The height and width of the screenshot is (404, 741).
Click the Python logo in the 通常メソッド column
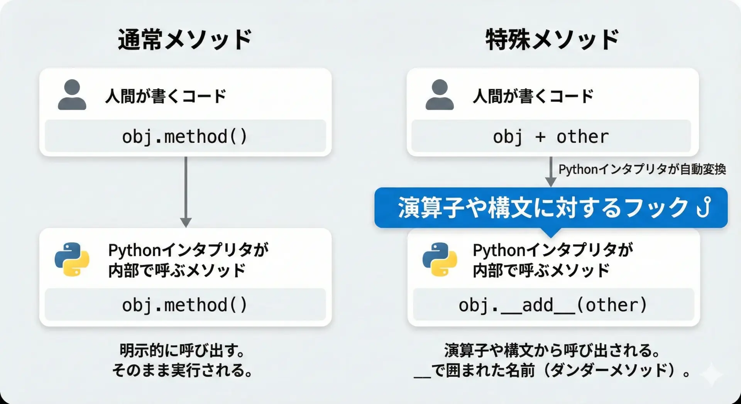tap(72, 259)
